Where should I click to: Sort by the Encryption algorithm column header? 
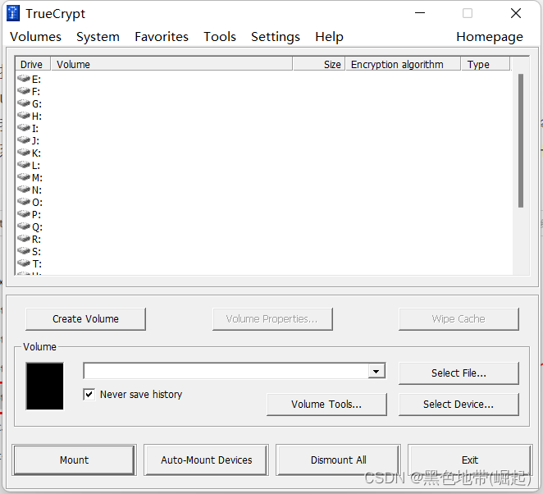click(x=403, y=65)
